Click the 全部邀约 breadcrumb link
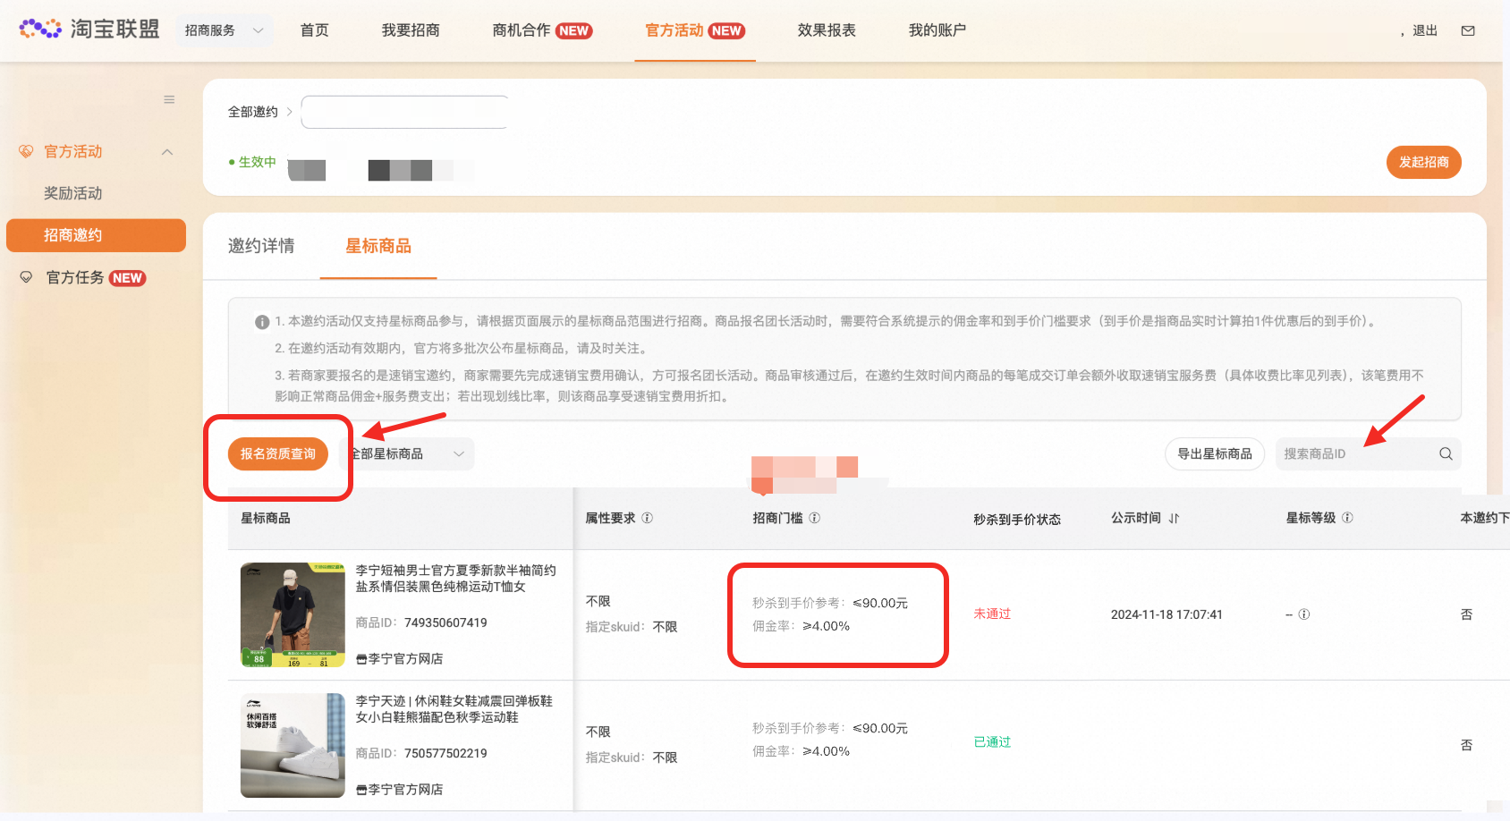The height and width of the screenshot is (821, 1510). pyautogui.click(x=253, y=112)
